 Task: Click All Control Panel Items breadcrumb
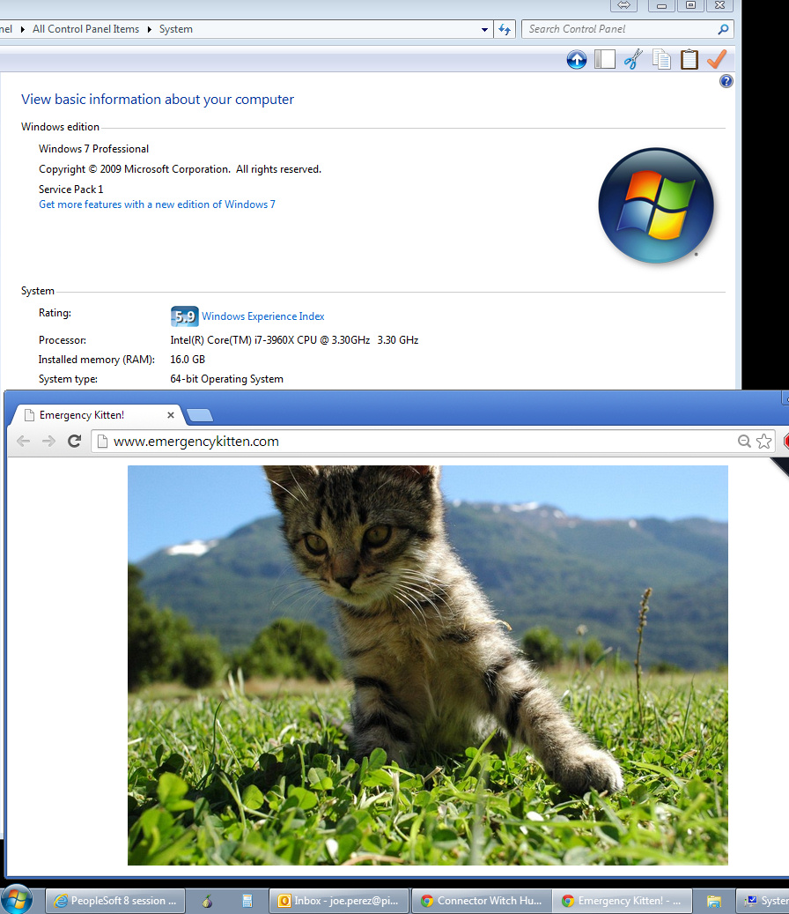(85, 29)
